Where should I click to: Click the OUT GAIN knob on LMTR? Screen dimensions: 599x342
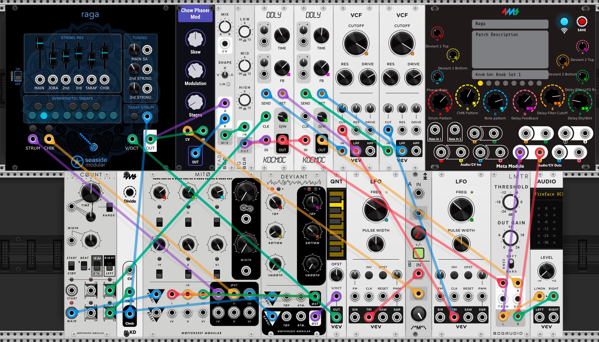[x=510, y=238]
